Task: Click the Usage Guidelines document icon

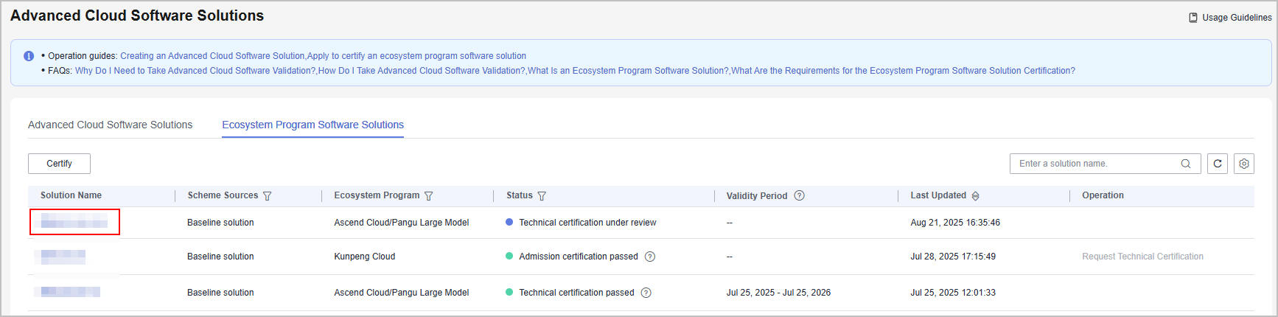Action: point(1193,18)
